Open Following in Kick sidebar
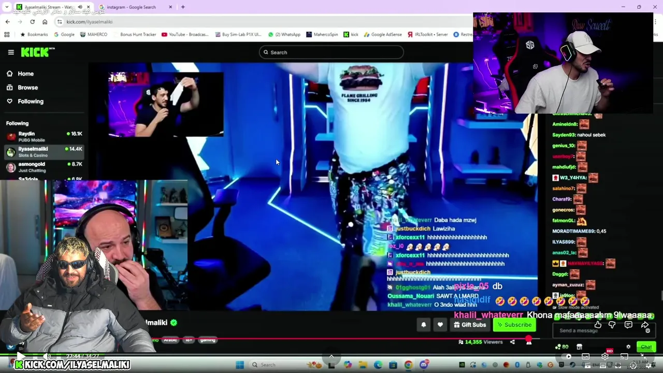Screen dimensions: 663x373 pyautogui.click(x=25, y=102)
